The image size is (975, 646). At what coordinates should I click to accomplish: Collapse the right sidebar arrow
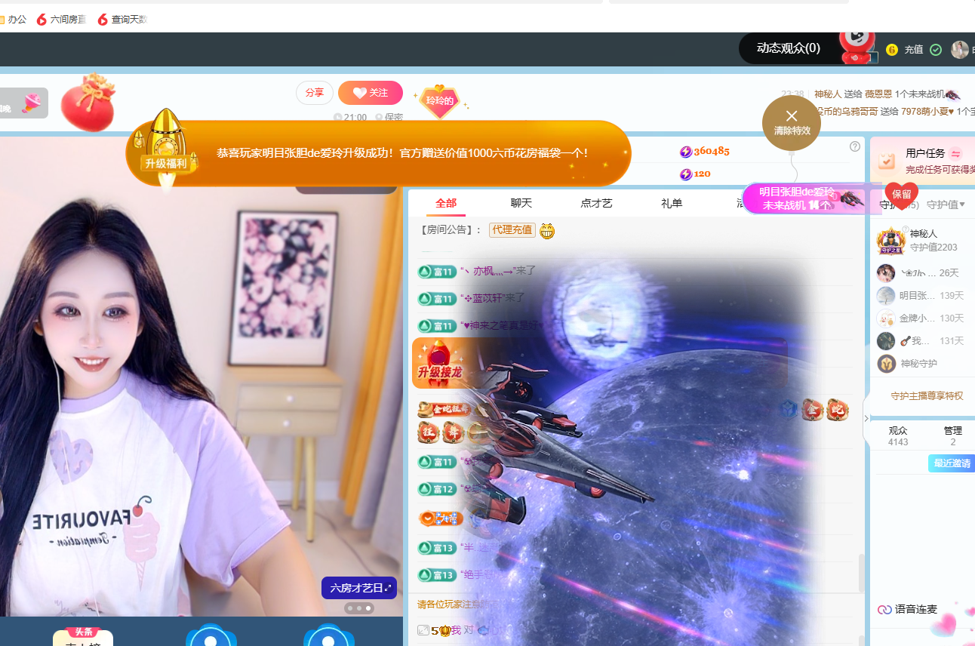point(866,418)
